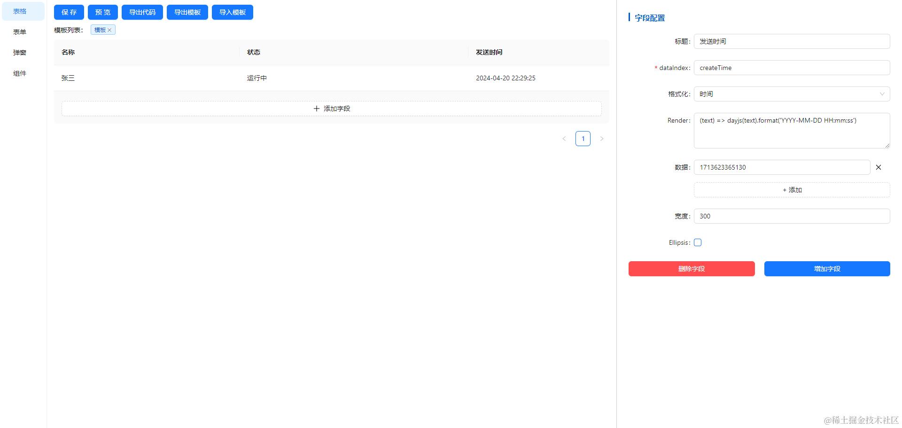The image size is (902, 428).
Task: Click the dashed + 添加 data button
Action: 792,190
